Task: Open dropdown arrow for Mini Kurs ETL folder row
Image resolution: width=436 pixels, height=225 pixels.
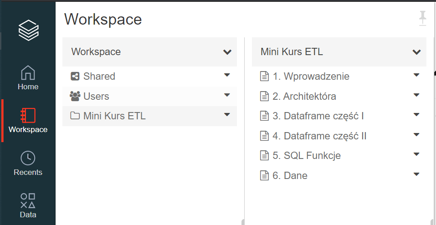Action: pos(227,115)
